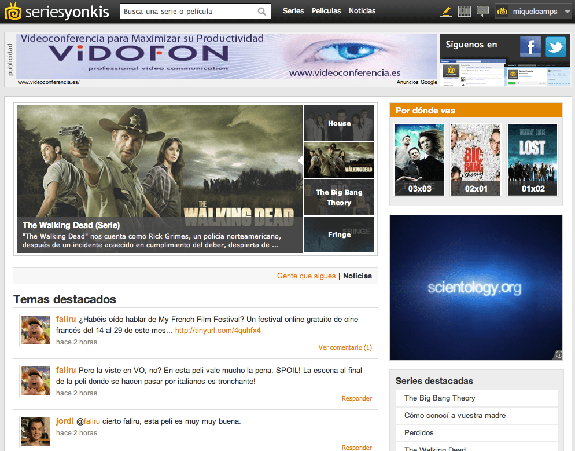Open the Twitter bird icon
This screenshot has width=575, height=451.
[555, 46]
